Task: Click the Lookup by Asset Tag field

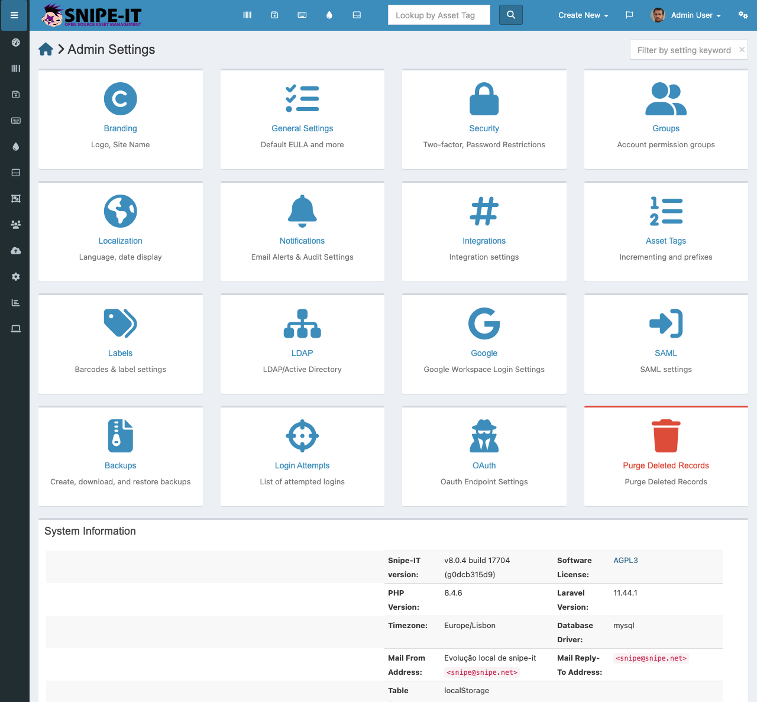Action: point(439,15)
